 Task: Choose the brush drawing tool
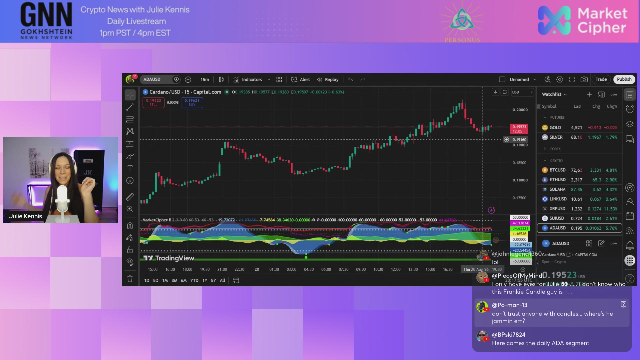coord(130,156)
